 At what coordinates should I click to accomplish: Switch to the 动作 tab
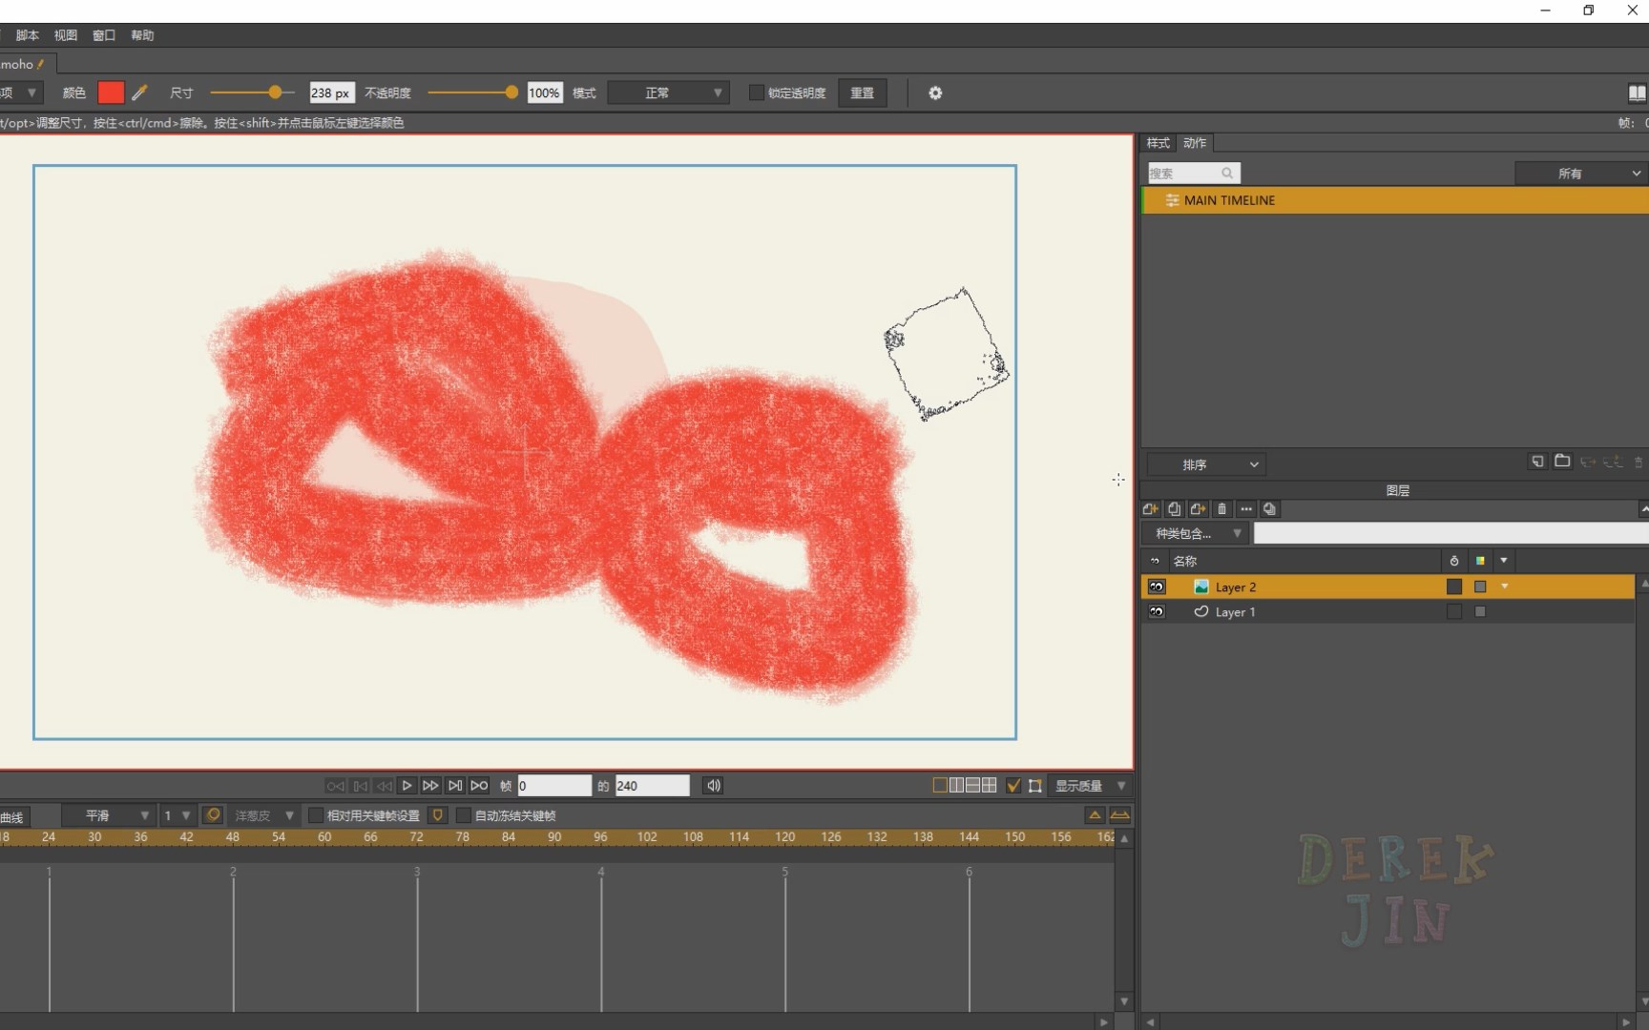1195,143
